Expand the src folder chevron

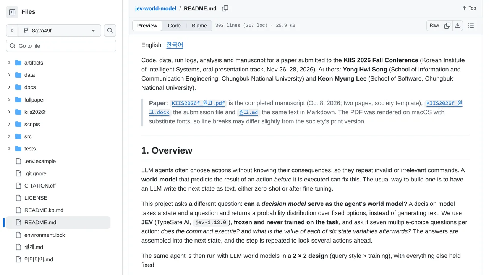tap(9, 136)
